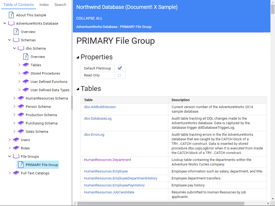Image resolution: width=275 pixels, height=206 pixels.
Task: Open the HumanResources.Employee table link
Action: 106,171
